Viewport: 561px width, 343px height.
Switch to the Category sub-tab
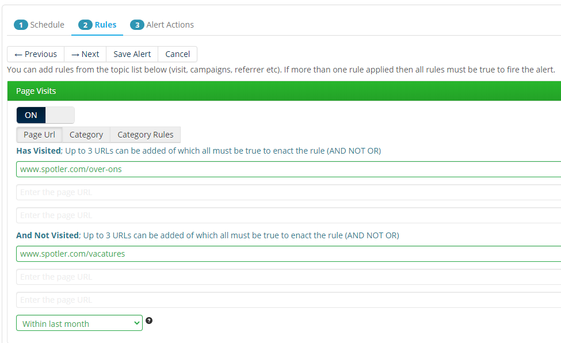click(86, 135)
